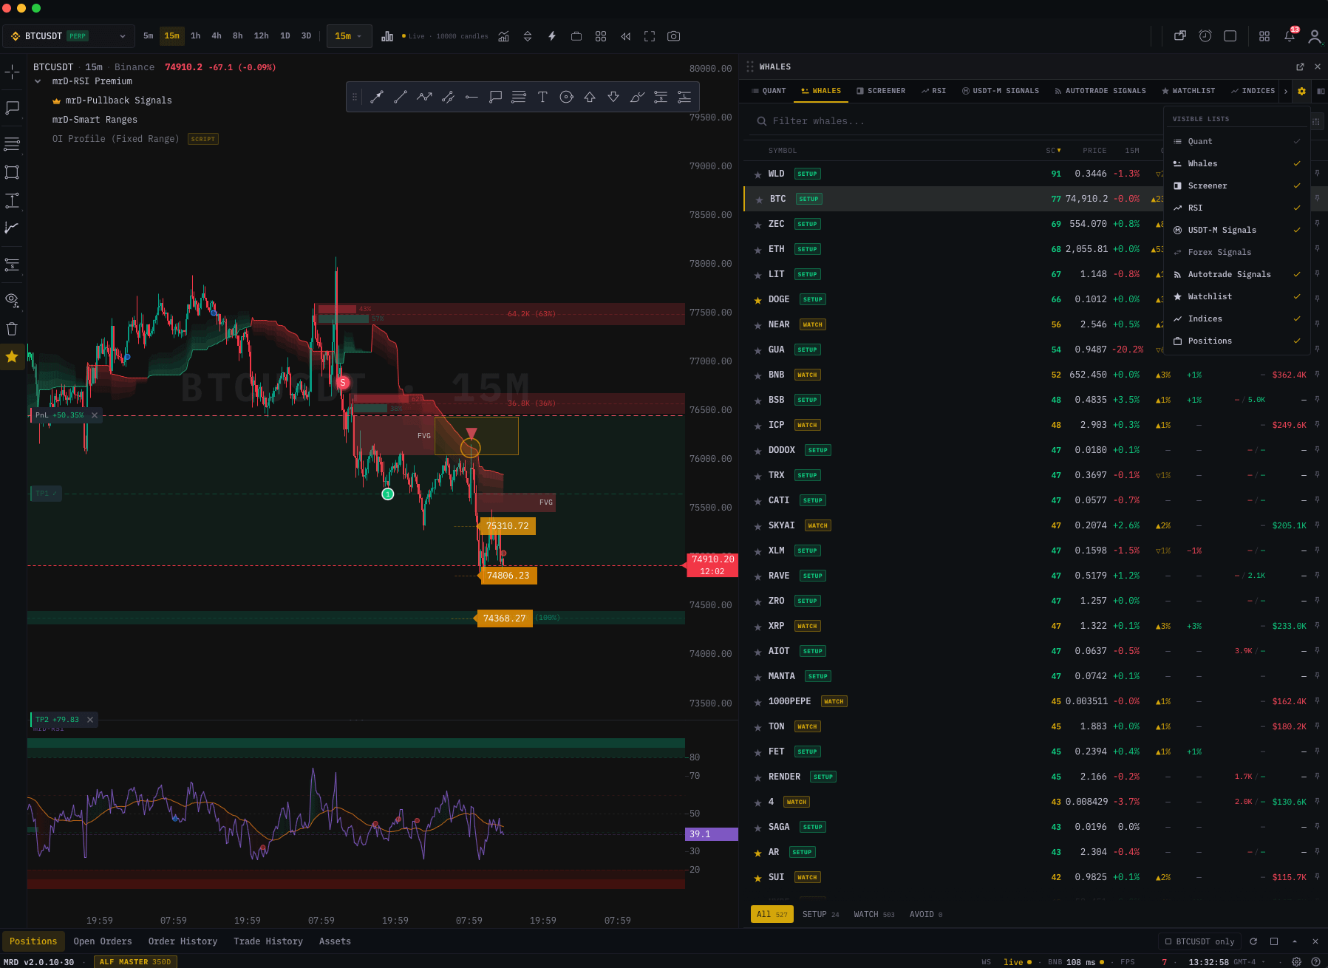Toggle Autotrade Signals list visibility
Viewport: 1328px width, 968px height.
point(1237,274)
